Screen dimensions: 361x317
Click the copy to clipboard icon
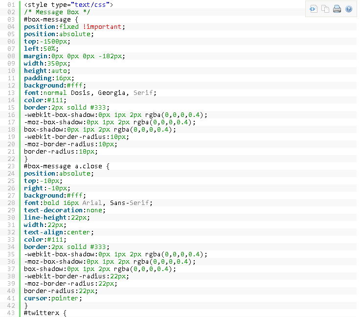325,9
